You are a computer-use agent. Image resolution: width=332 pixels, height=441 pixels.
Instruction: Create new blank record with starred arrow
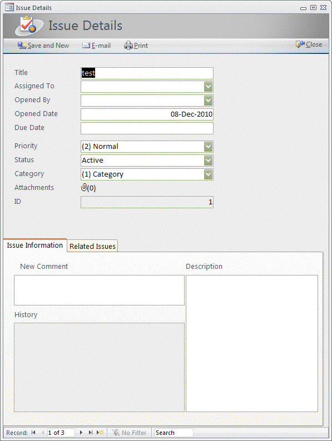(100, 432)
